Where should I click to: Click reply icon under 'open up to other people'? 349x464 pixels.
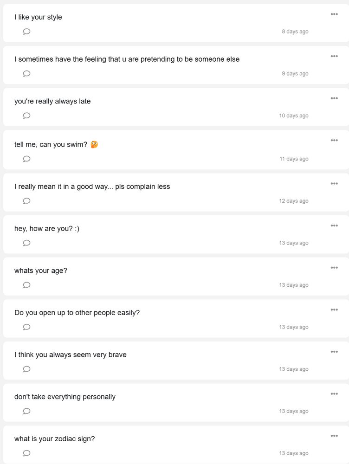tap(27, 327)
